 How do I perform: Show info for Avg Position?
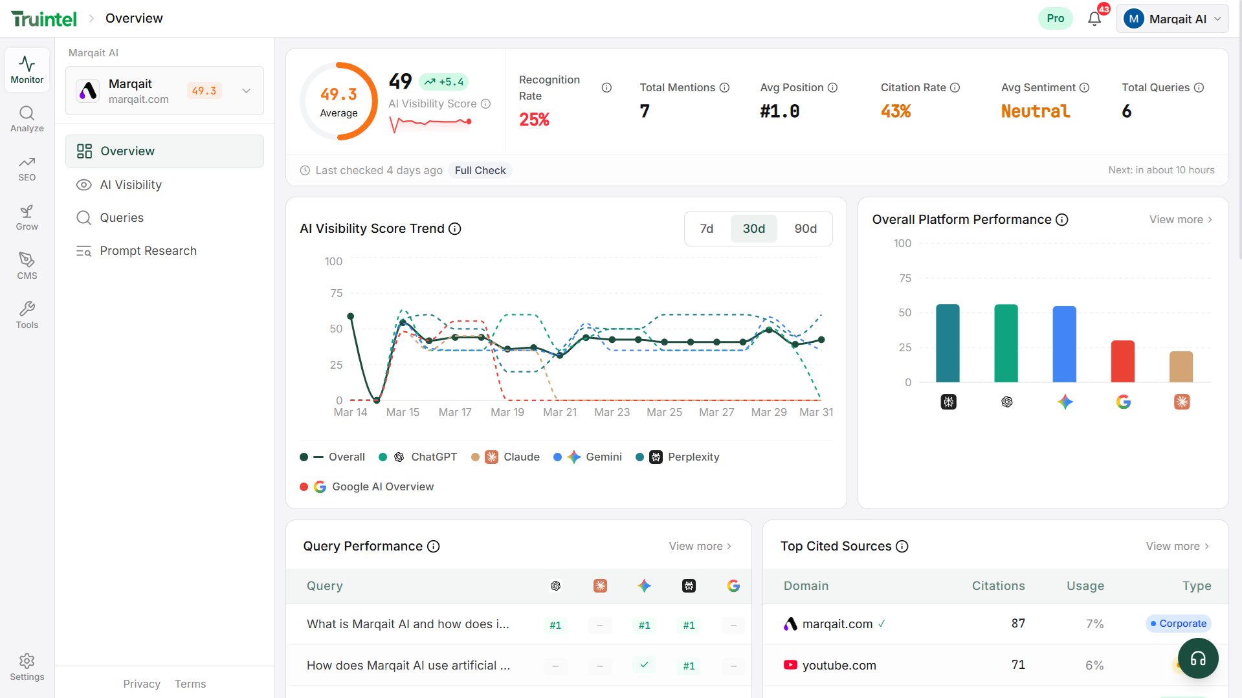833,88
